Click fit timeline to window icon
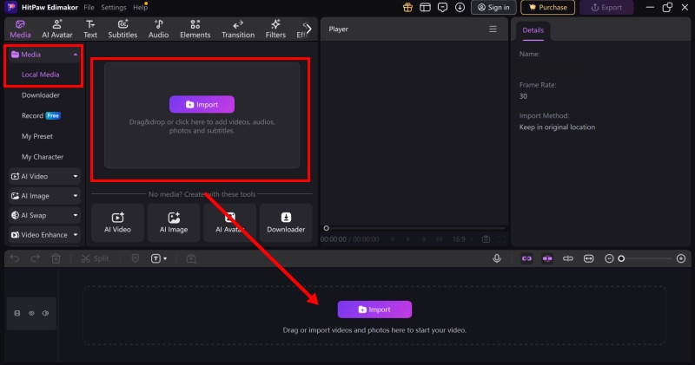Screen dimensions: 695x365 point(589,258)
